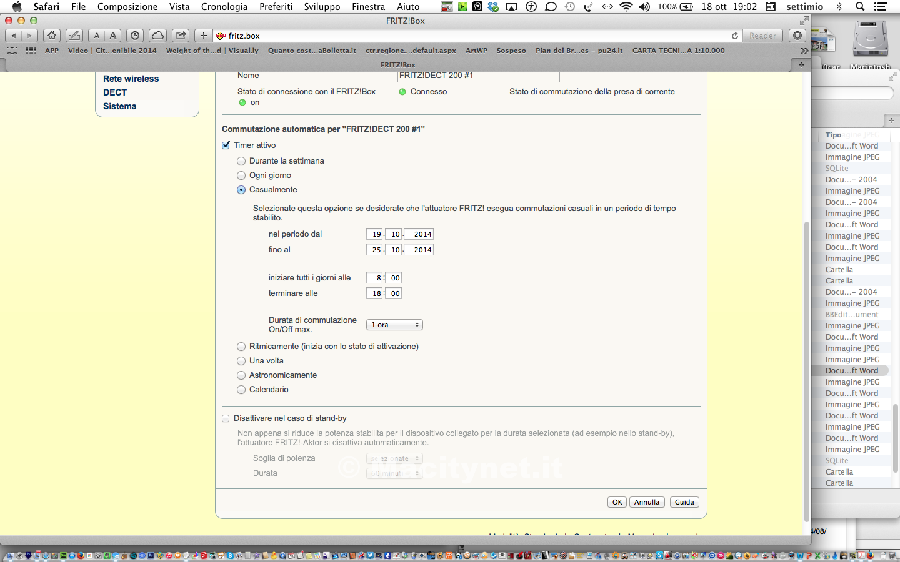Show hidden bookmarks with double chevron
Screen dimensions: 900x562
[x=804, y=51]
